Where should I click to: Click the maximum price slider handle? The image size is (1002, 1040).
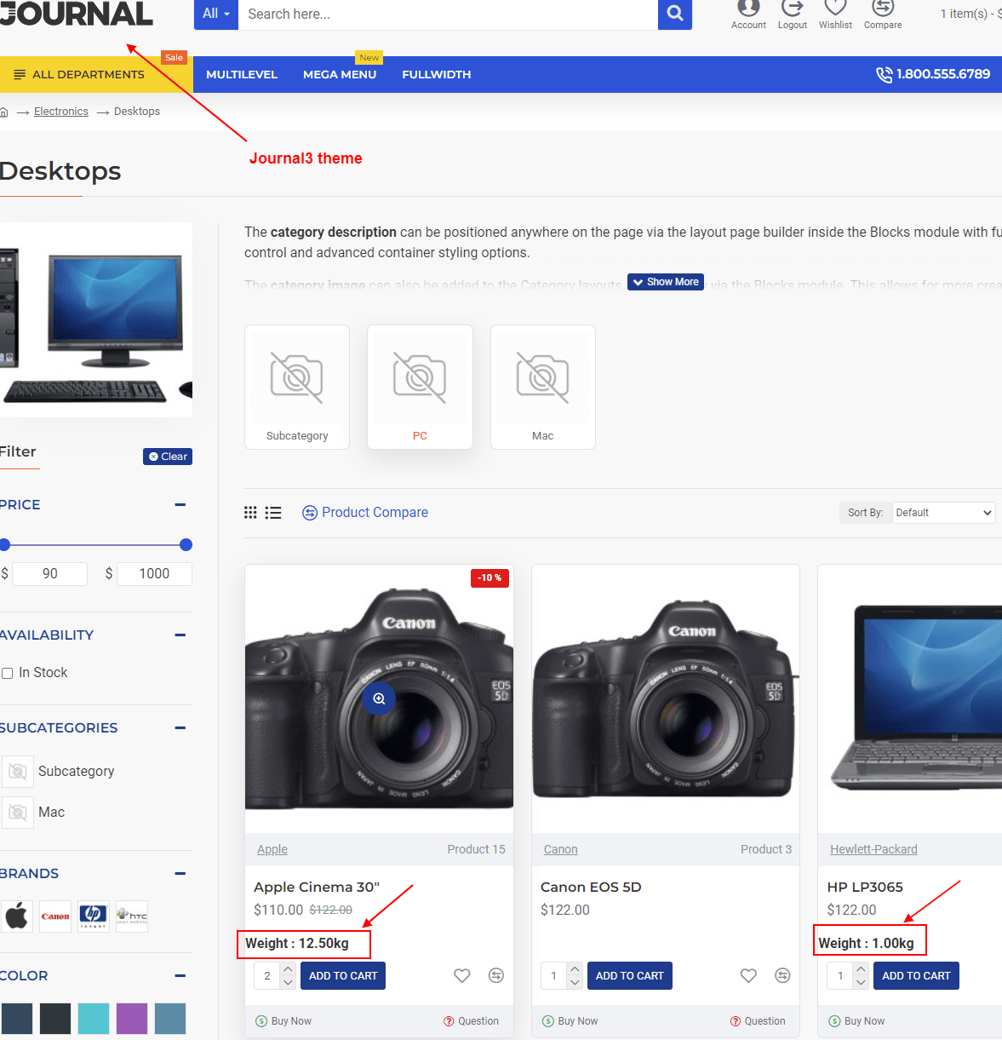coord(186,544)
